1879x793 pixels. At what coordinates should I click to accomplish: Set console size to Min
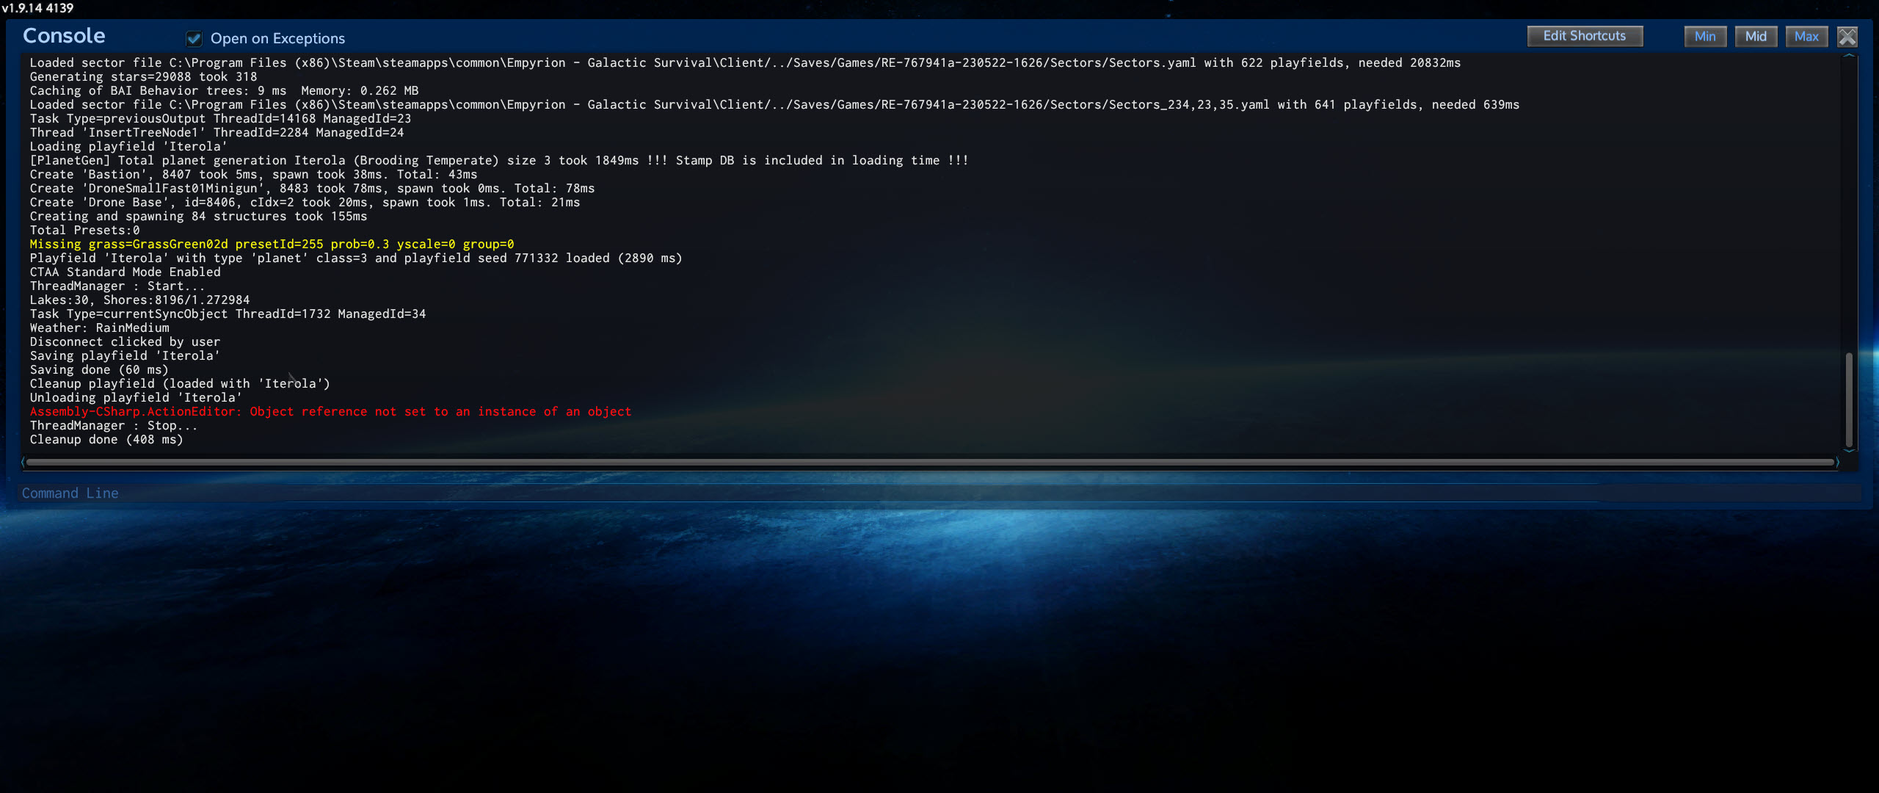point(1704,36)
